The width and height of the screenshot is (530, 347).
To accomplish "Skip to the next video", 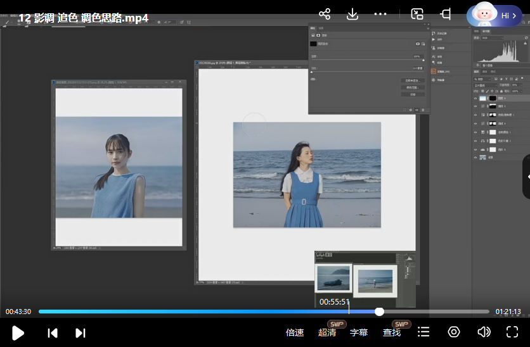I will click(81, 332).
